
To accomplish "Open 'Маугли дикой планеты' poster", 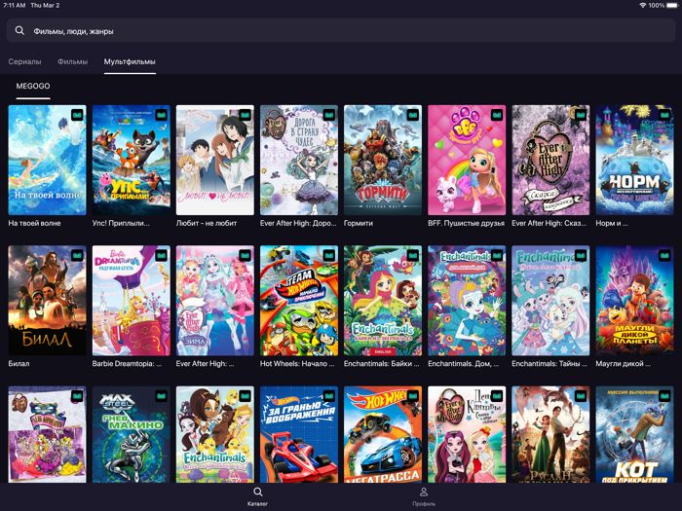I will click(634, 301).
